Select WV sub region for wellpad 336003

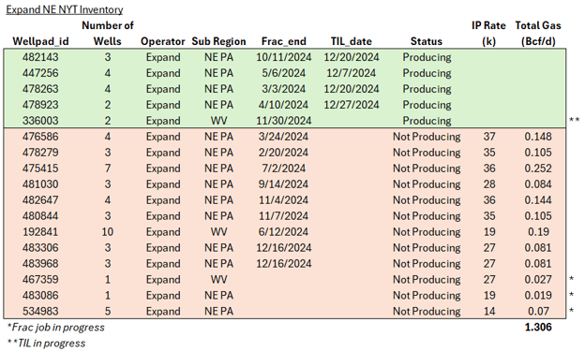[218, 121]
